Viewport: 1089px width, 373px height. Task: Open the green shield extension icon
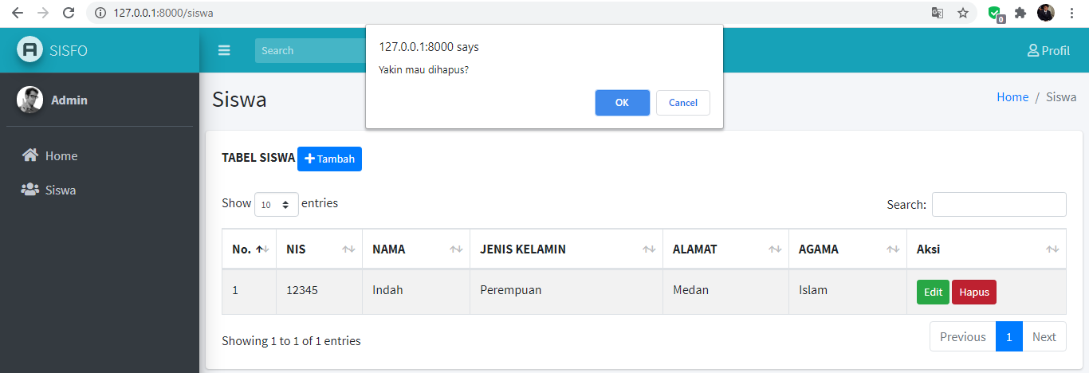(995, 14)
